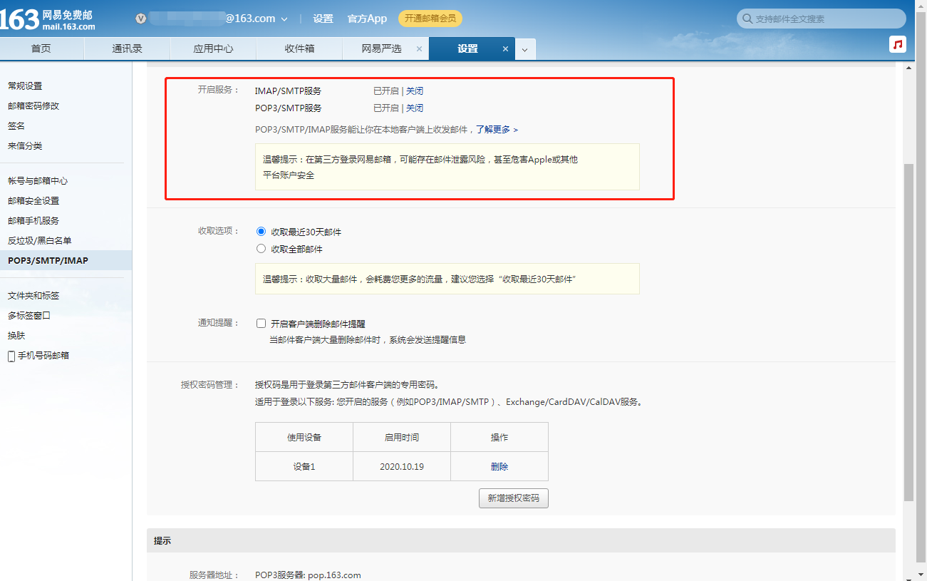Close the 设置 tab

coord(505,49)
